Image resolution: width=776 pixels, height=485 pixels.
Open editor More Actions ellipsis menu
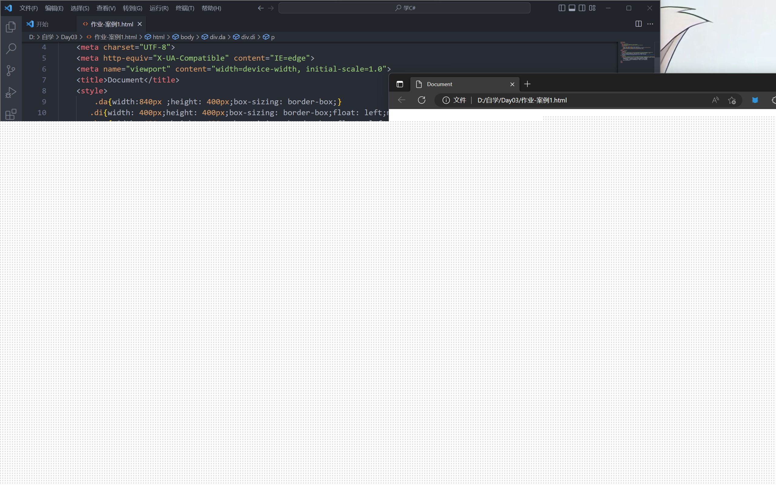650,24
